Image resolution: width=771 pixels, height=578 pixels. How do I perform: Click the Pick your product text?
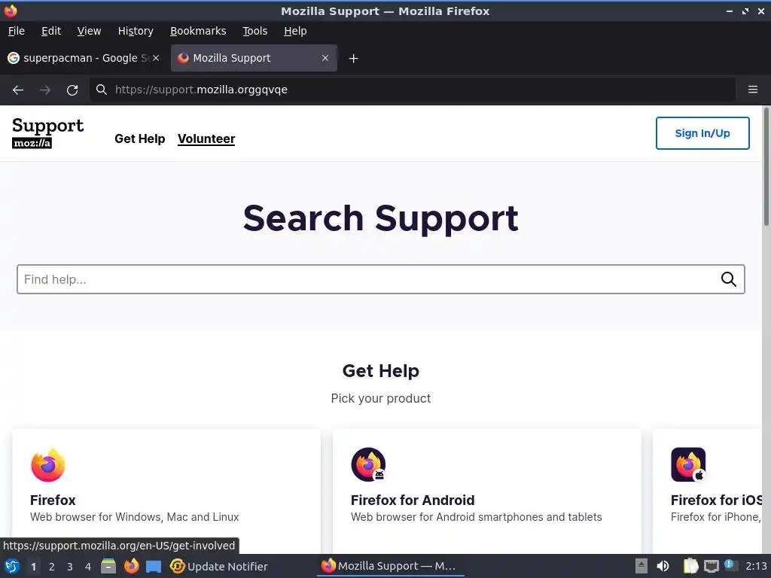coord(380,398)
